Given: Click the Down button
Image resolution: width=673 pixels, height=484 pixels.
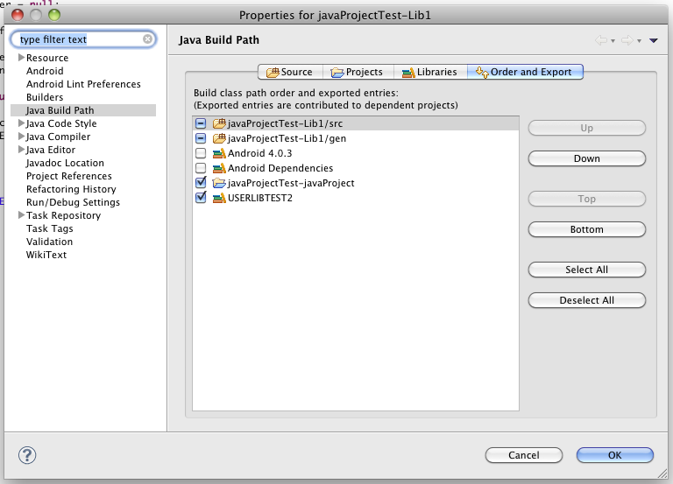Looking at the screenshot, I should [x=587, y=158].
